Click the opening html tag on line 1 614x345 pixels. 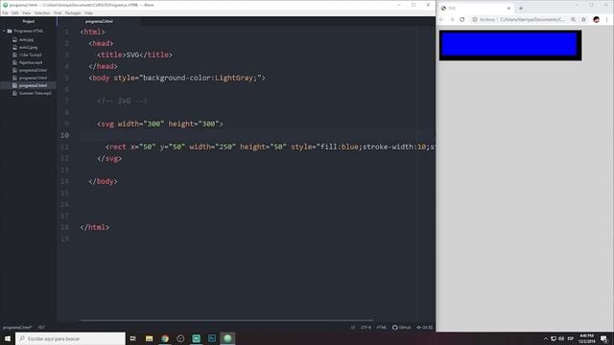[x=92, y=32]
